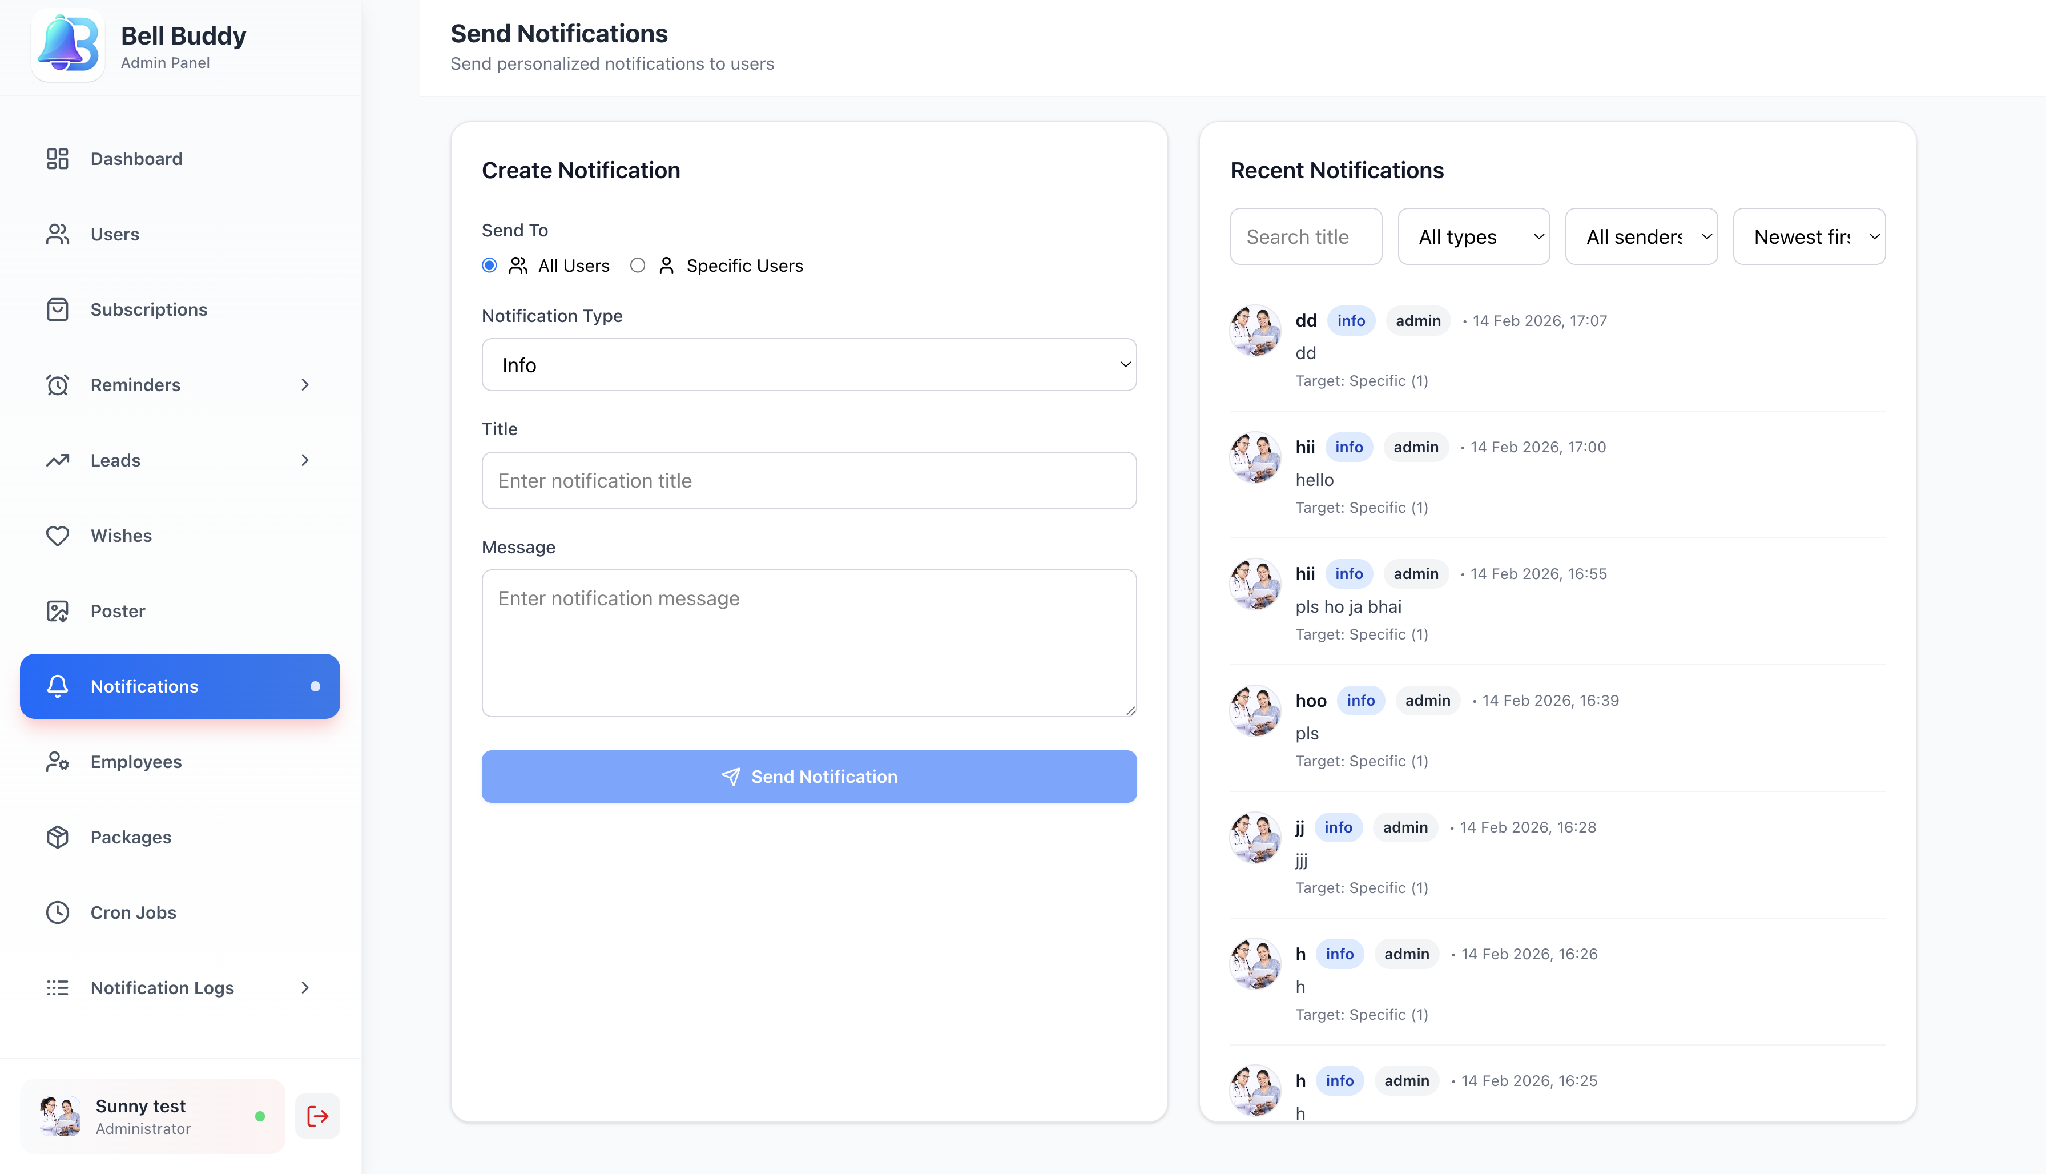
Task: Choose Specific Users as send target
Action: point(638,264)
